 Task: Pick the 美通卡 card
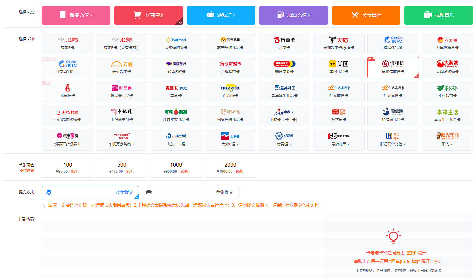point(176,92)
